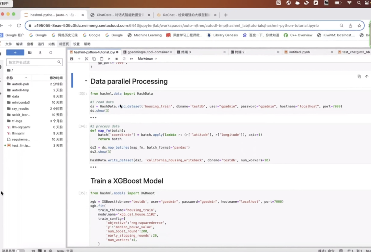Viewport: 371px width, 252px height.
Task: Restart the kernel via circular arrow icon
Action: [x=124, y=59]
